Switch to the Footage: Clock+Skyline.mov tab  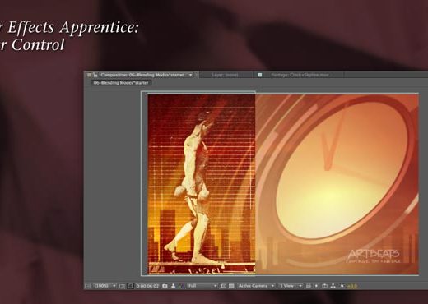coord(300,75)
